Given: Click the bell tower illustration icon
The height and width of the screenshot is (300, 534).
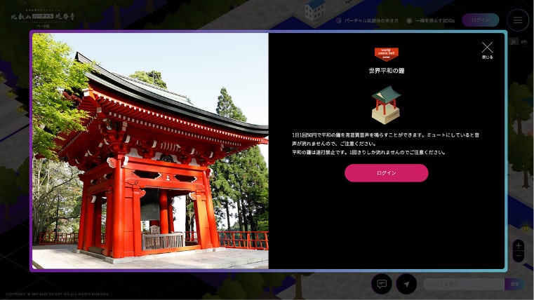Looking at the screenshot, I should [x=386, y=105].
